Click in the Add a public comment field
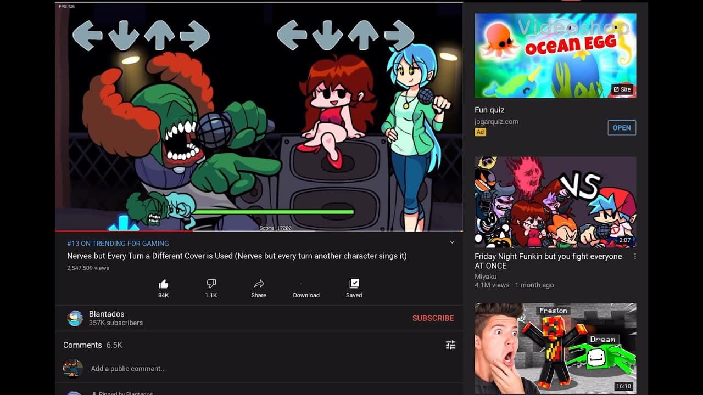This screenshot has width=703, height=395. click(129, 369)
